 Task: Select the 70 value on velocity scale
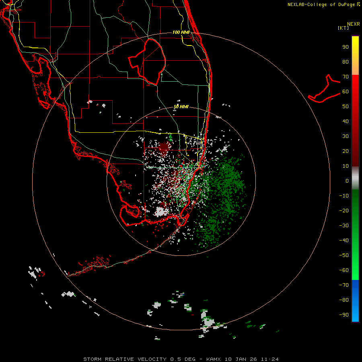(x=346, y=77)
